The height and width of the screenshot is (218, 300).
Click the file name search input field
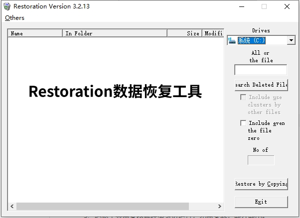pos(261,70)
